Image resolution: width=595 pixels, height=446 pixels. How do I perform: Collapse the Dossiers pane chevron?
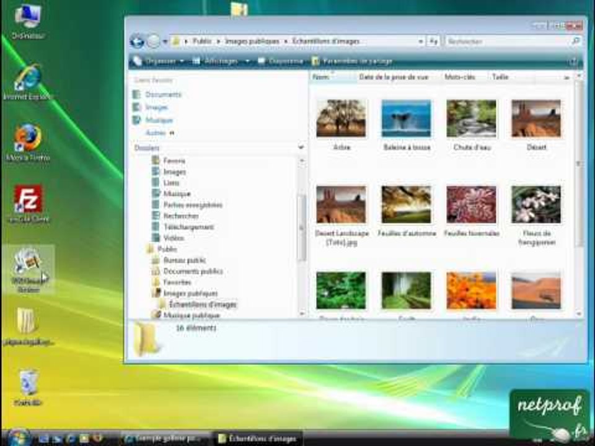point(301,147)
